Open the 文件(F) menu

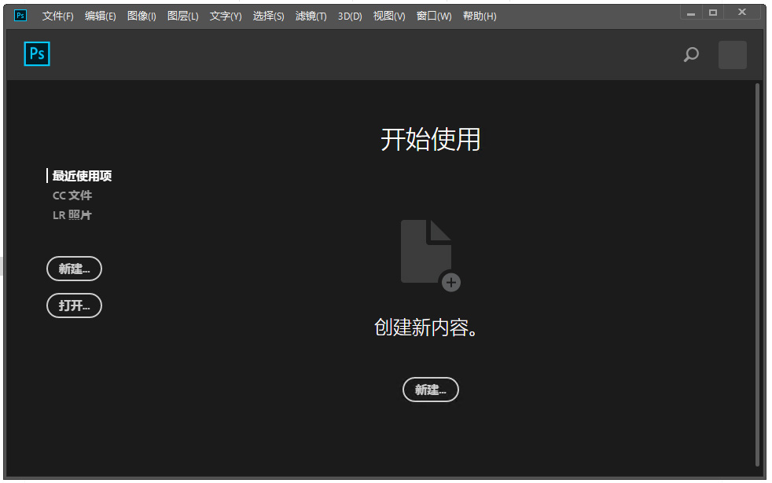coord(57,16)
